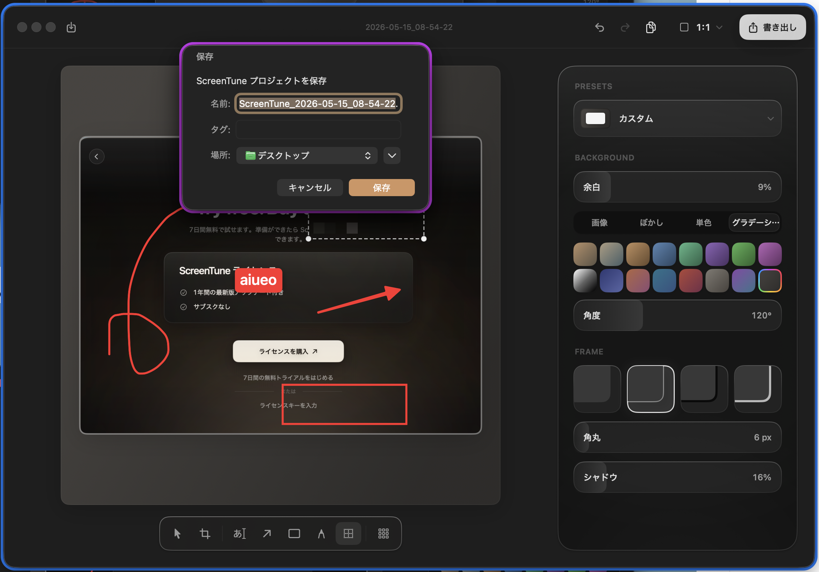Open the デスクトップ location popup
Screen dimensions: 819x572
click(x=307, y=155)
